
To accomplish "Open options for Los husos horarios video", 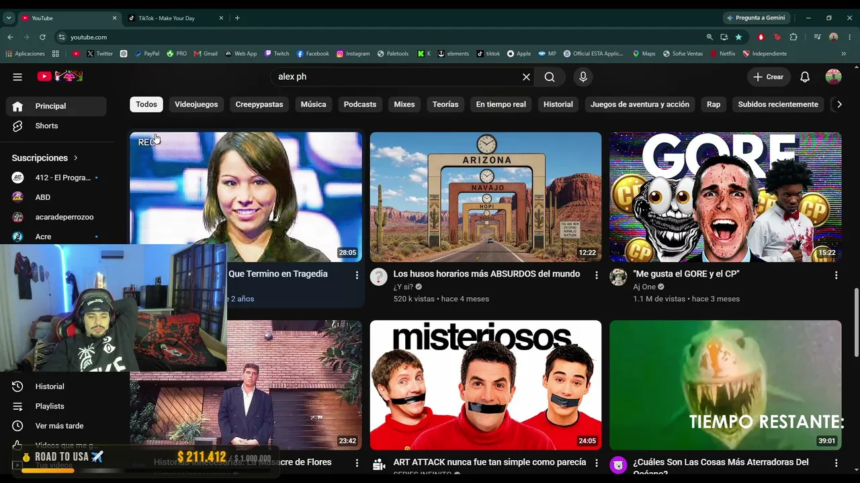I will (x=596, y=275).
